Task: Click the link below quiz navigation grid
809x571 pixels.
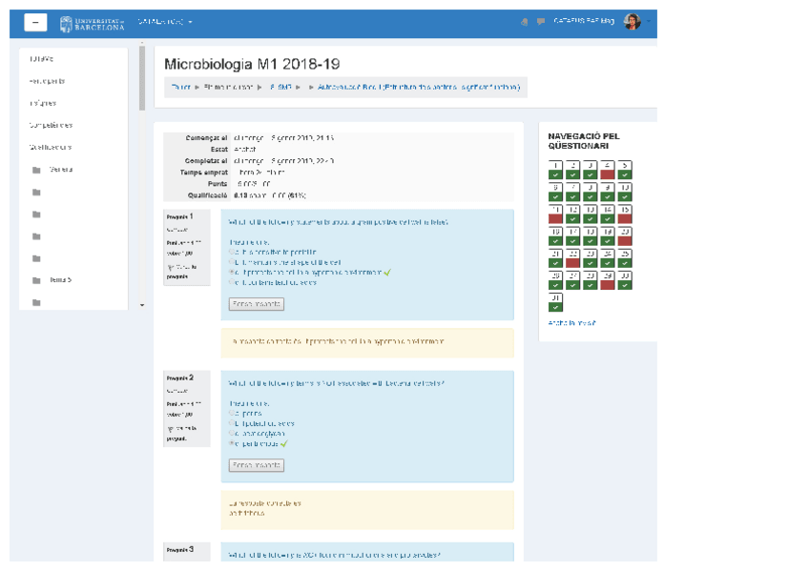Action: click(571, 323)
